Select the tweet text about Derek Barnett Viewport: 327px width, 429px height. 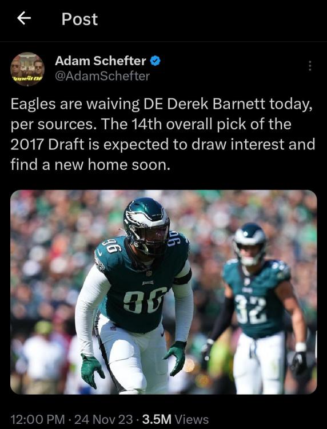click(163, 134)
